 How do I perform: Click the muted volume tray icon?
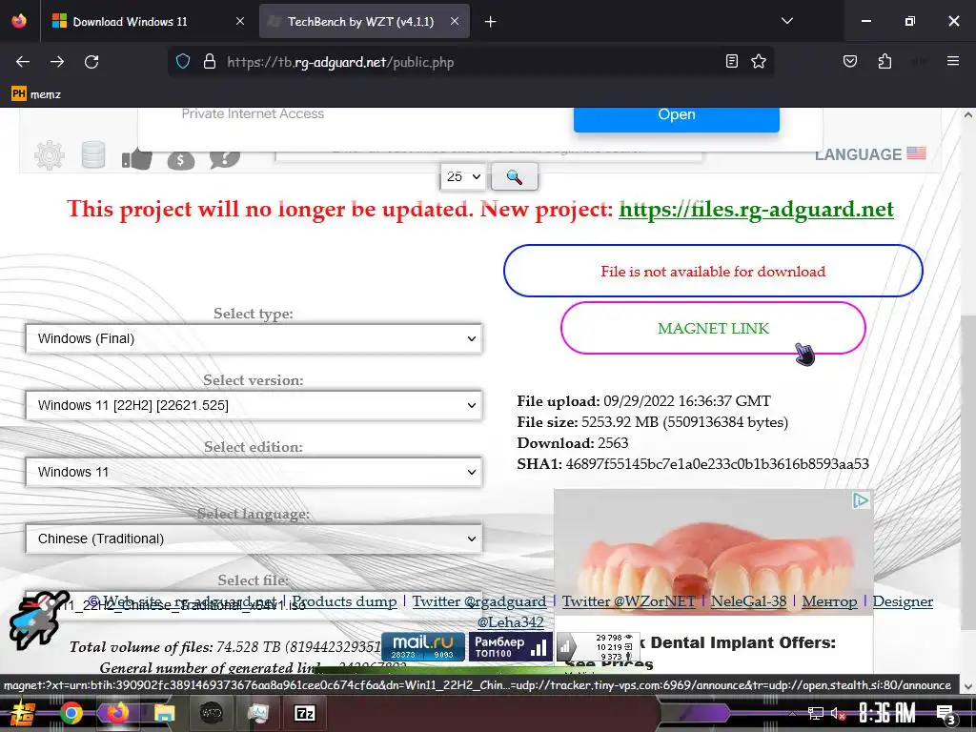[838, 713]
